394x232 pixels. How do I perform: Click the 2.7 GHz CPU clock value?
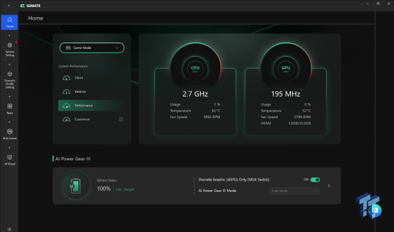click(x=195, y=94)
